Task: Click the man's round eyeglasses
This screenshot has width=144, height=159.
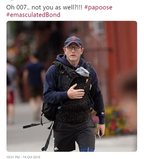Action: coord(73,48)
